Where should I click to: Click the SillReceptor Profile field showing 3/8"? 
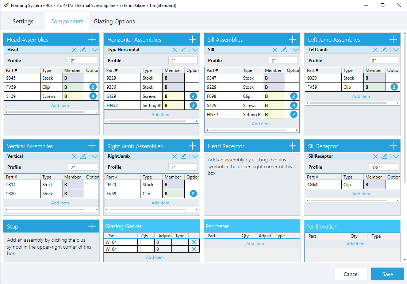coord(383,167)
